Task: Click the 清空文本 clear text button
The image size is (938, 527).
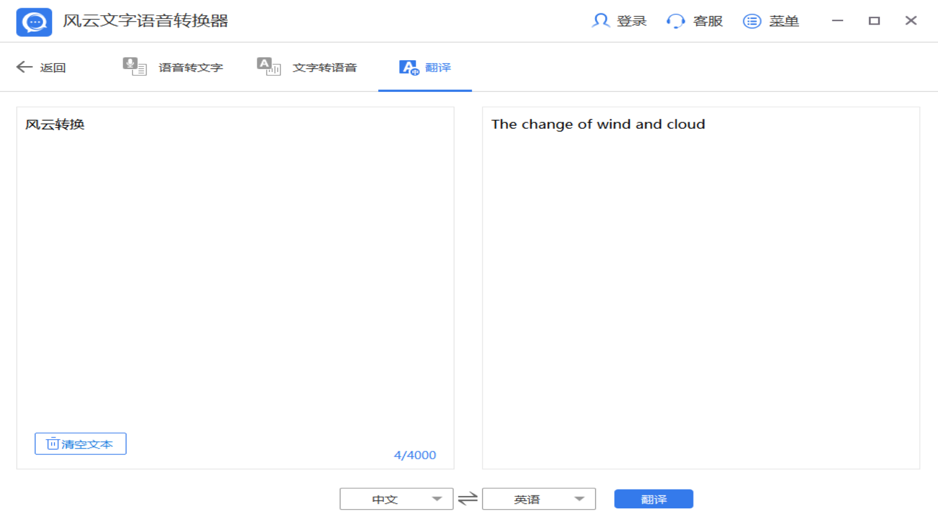Action: pyautogui.click(x=80, y=444)
